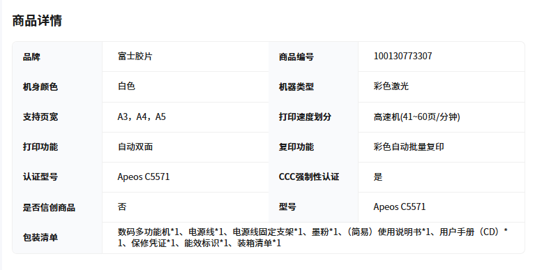Screen dimensions: 535x270
Task: Select the 是否信创商品 label
Action: 49,207
